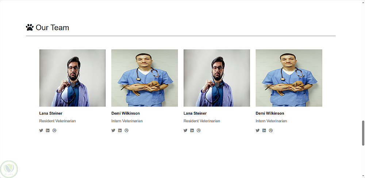Visit second Lana Steiner's Dribbble icon
The width and height of the screenshot is (365, 178).
[199, 130]
